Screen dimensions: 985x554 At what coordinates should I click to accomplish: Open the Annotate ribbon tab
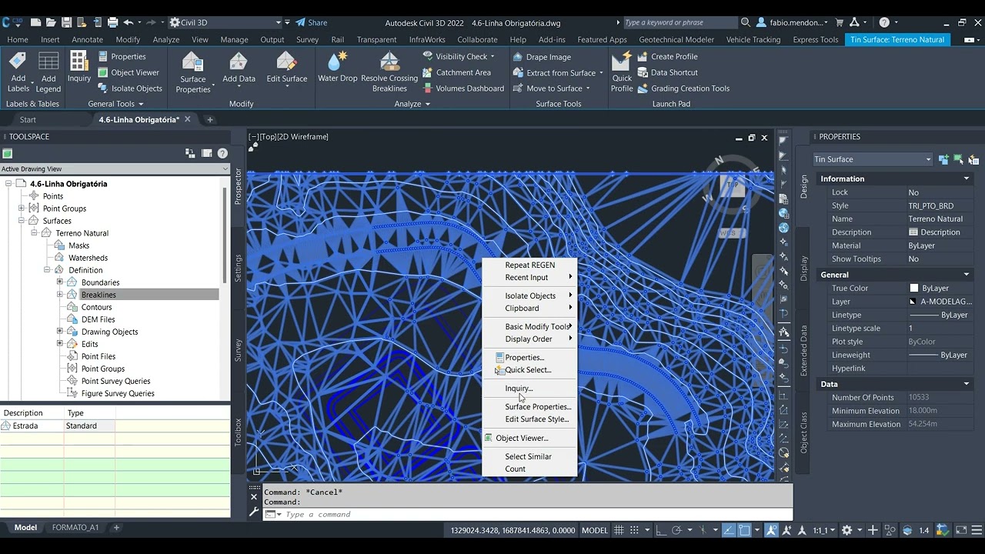pyautogui.click(x=87, y=39)
